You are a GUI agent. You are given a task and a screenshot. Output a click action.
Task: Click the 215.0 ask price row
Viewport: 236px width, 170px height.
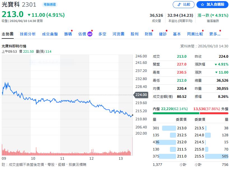pos(211,149)
